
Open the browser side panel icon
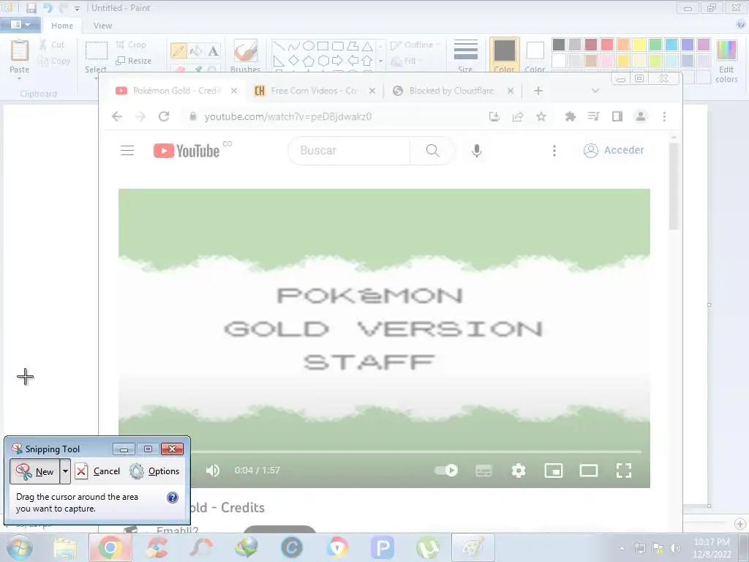pyautogui.click(x=617, y=116)
